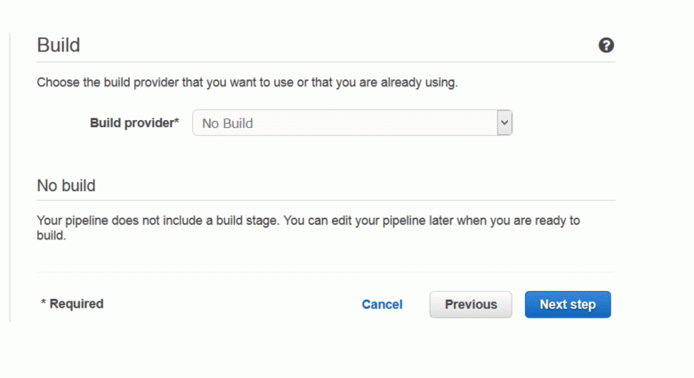Click the 'Your pipeline does not include' paragraph
This screenshot has height=378, width=694.
(x=308, y=228)
